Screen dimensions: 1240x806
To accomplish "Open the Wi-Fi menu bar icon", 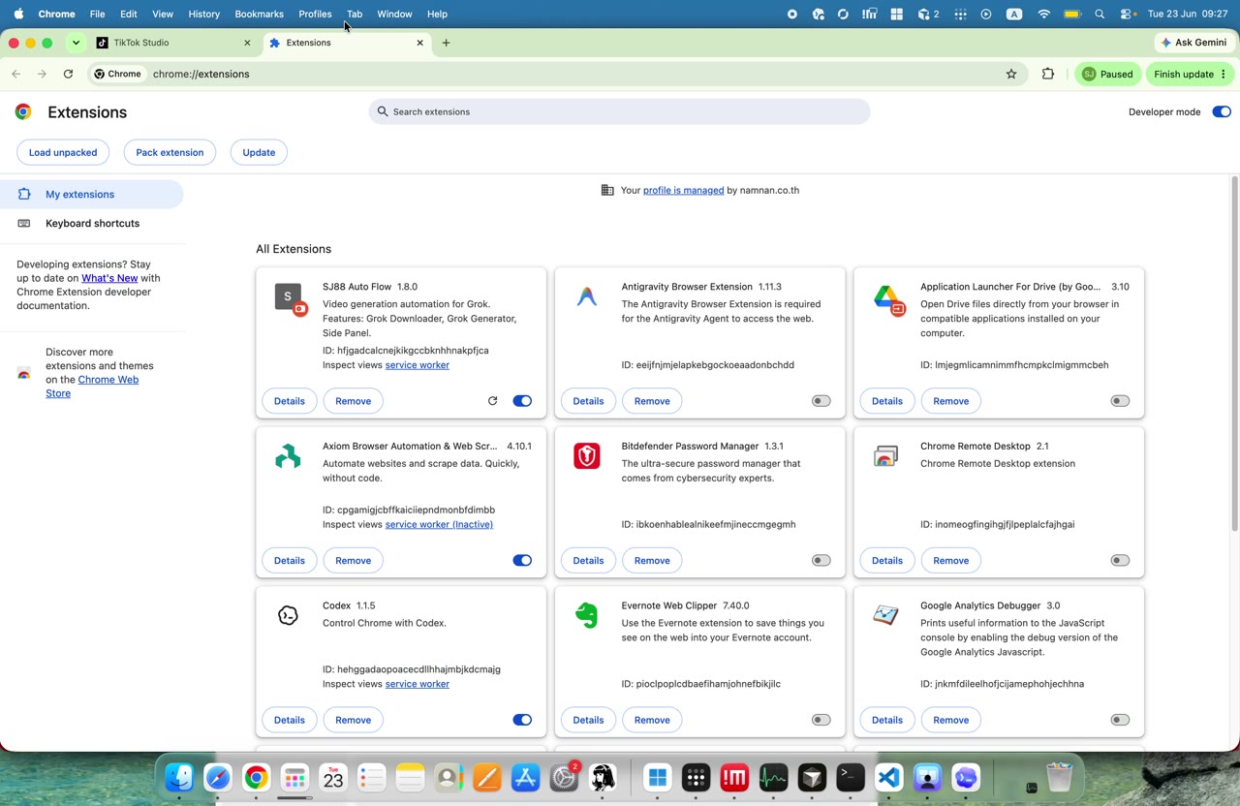I will 1043,14.
